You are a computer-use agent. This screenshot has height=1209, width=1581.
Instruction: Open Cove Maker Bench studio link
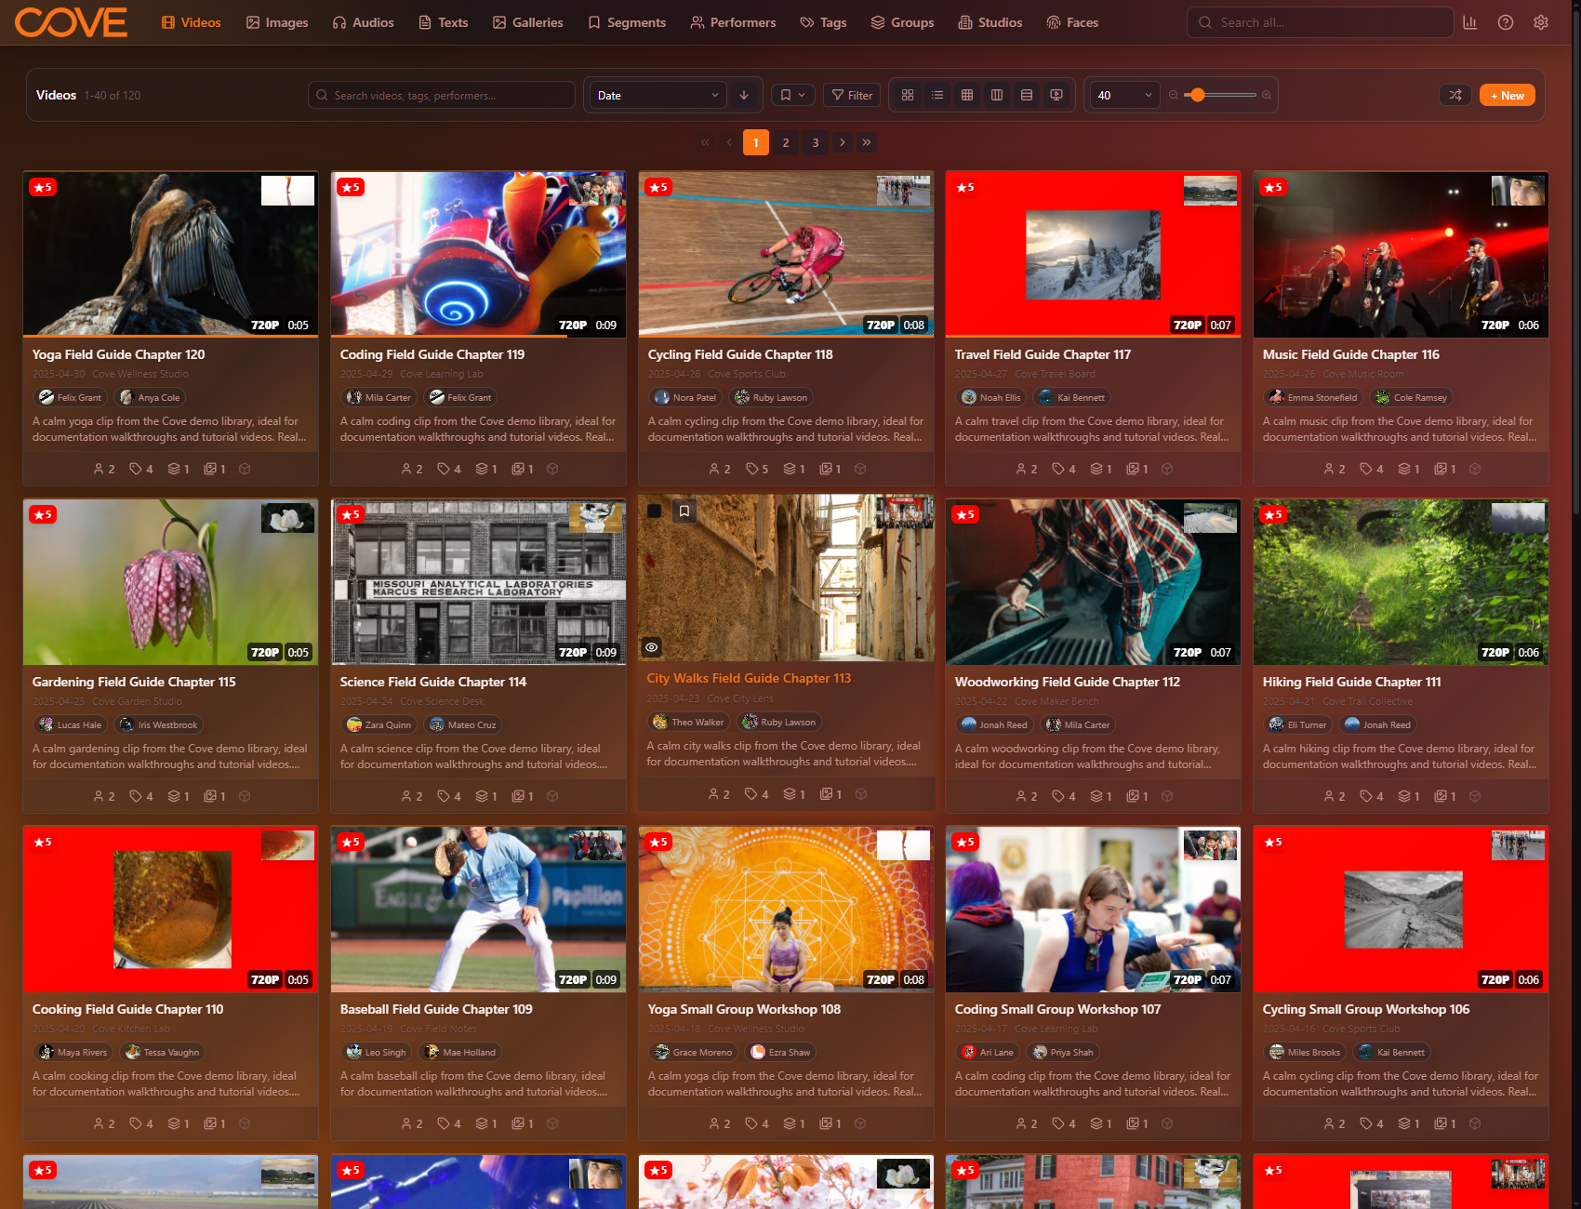[1056, 701]
